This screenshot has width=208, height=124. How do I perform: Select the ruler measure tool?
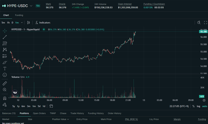point(5,83)
